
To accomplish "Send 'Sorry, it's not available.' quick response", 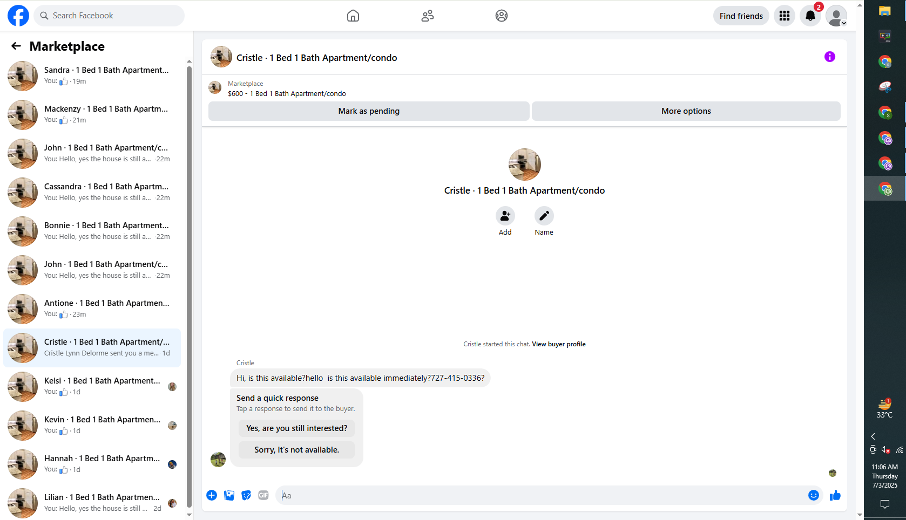I will coord(297,450).
